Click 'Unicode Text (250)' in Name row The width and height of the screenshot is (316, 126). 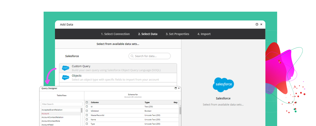(x=152, y=120)
